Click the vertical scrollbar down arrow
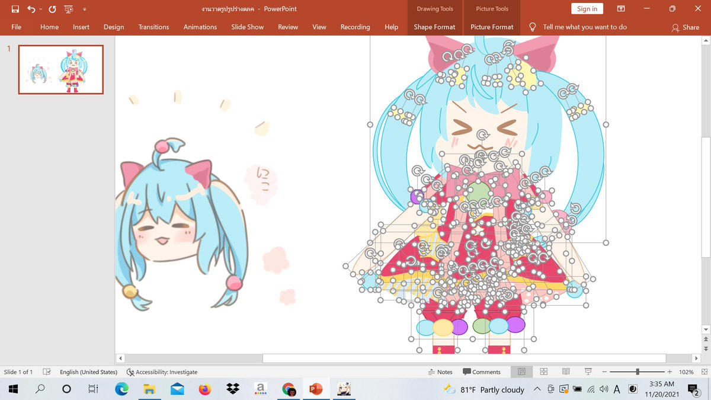Image resolution: width=711 pixels, height=400 pixels. [x=705, y=329]
